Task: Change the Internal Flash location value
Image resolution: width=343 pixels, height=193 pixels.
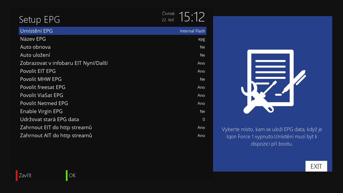Action: click(x=192, y=31)
